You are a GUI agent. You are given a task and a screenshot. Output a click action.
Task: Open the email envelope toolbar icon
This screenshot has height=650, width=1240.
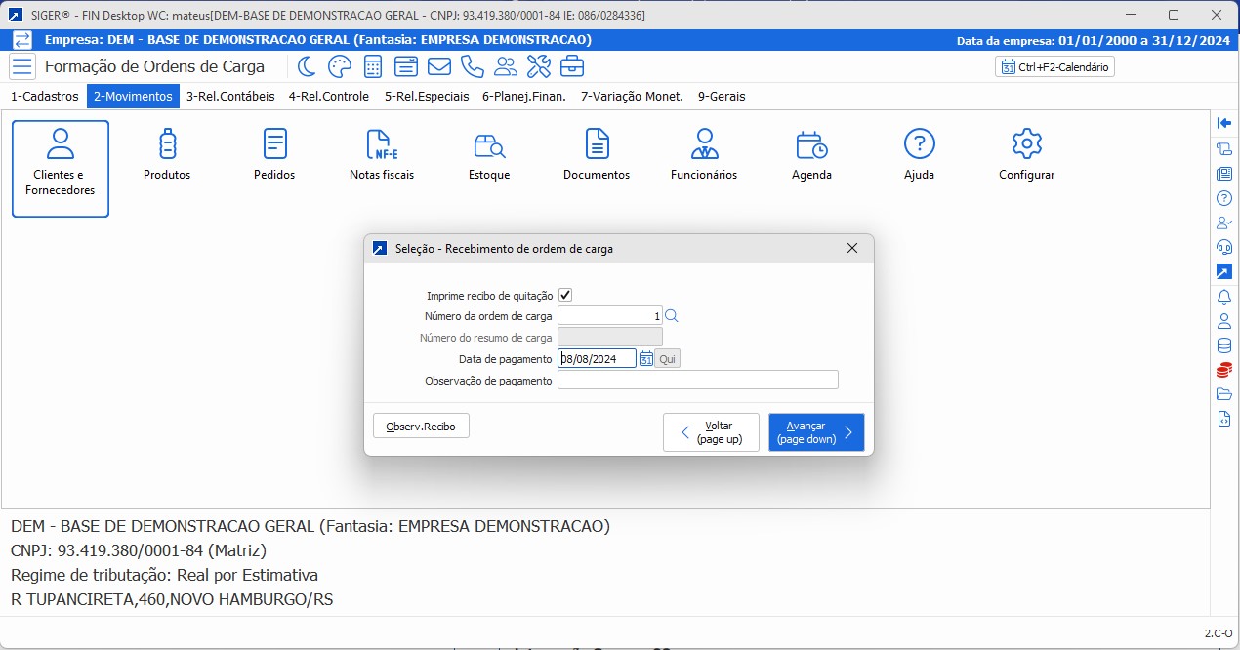coord(438,65)
